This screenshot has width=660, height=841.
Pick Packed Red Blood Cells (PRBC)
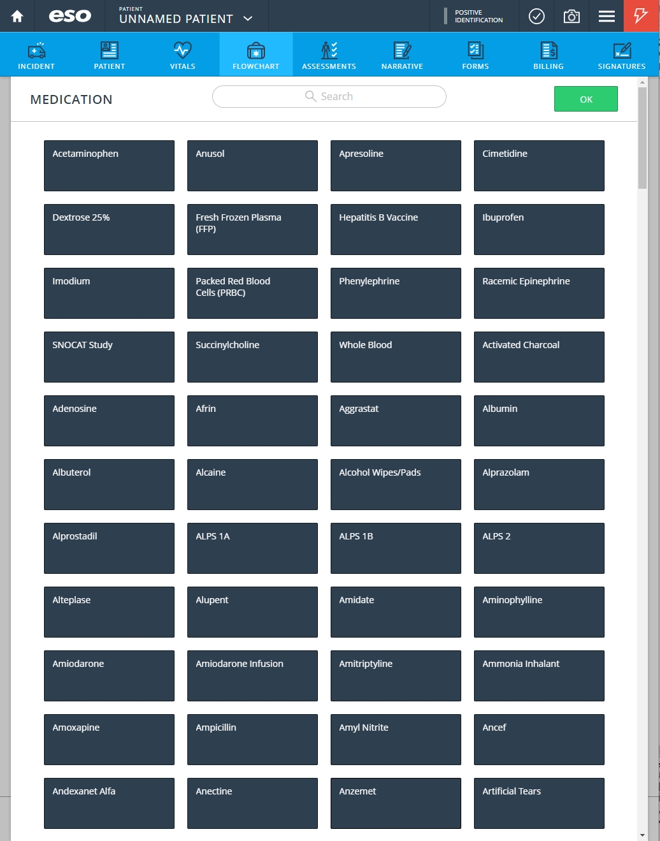[x=252, y=293]
